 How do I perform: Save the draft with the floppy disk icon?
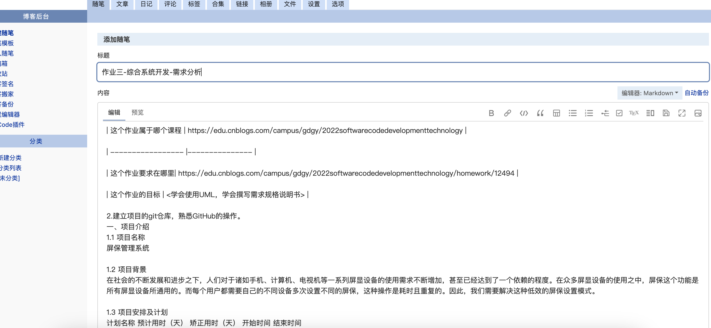pyautogui.click(x=666, y=113)
